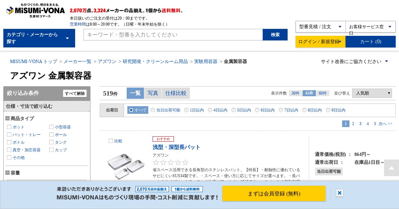Click the MiSUMi-VONA logo
The height and width of the screenshot is (209, 399).
[36, 11]
